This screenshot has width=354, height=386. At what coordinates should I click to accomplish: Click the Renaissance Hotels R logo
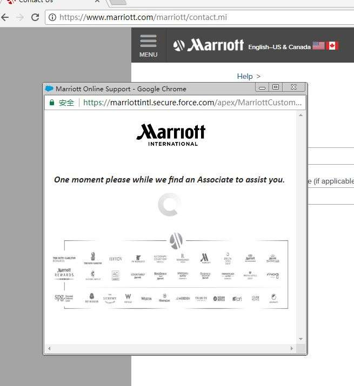click(x=183, y=258)
